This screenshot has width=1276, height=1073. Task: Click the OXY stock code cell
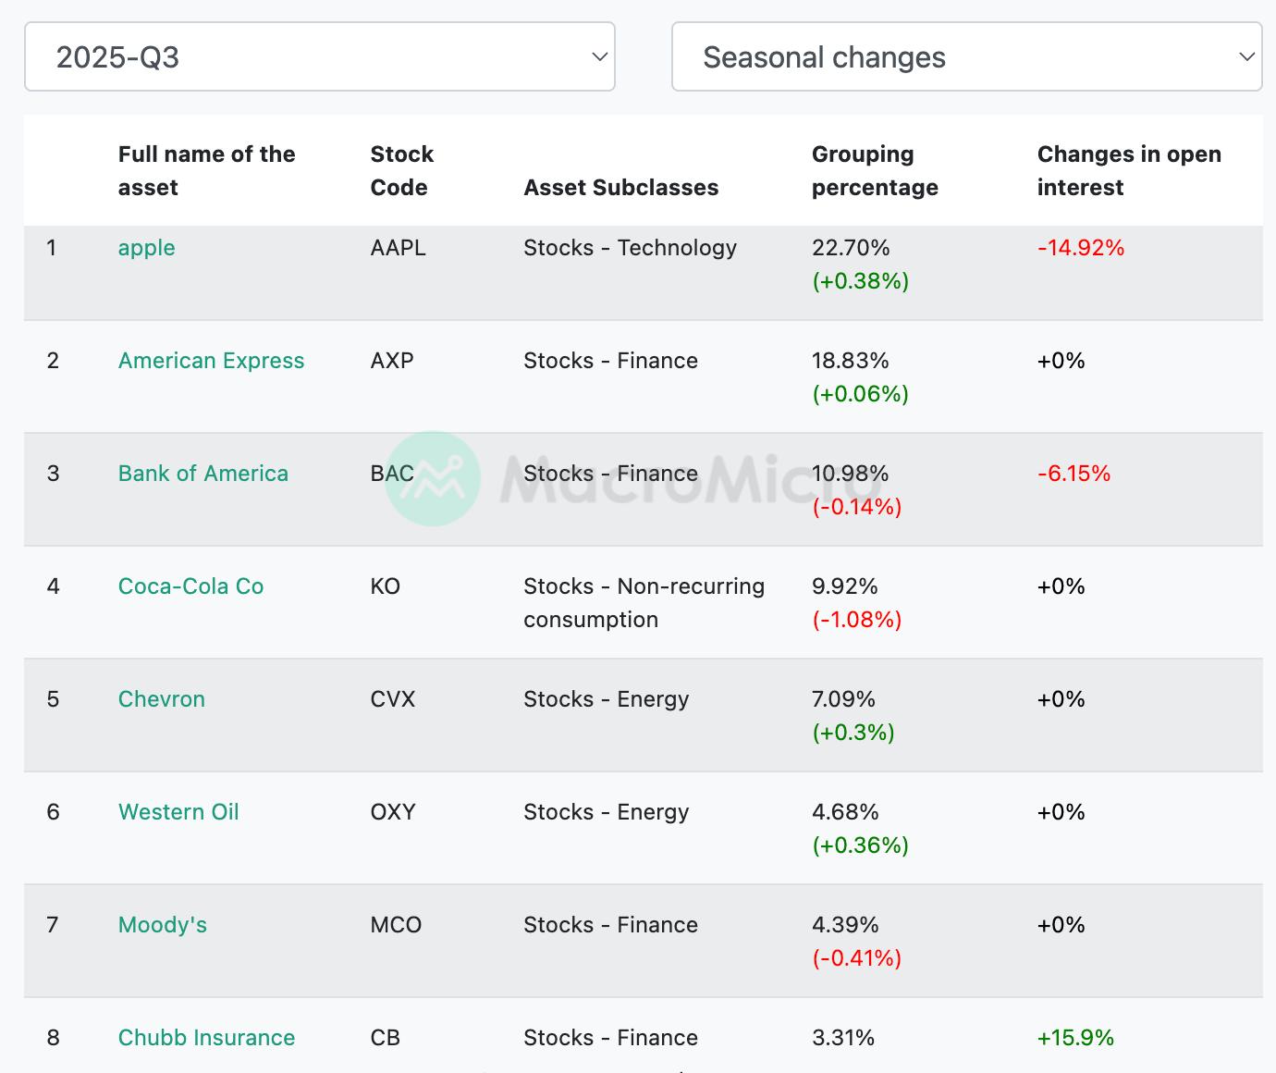(393, 812)
